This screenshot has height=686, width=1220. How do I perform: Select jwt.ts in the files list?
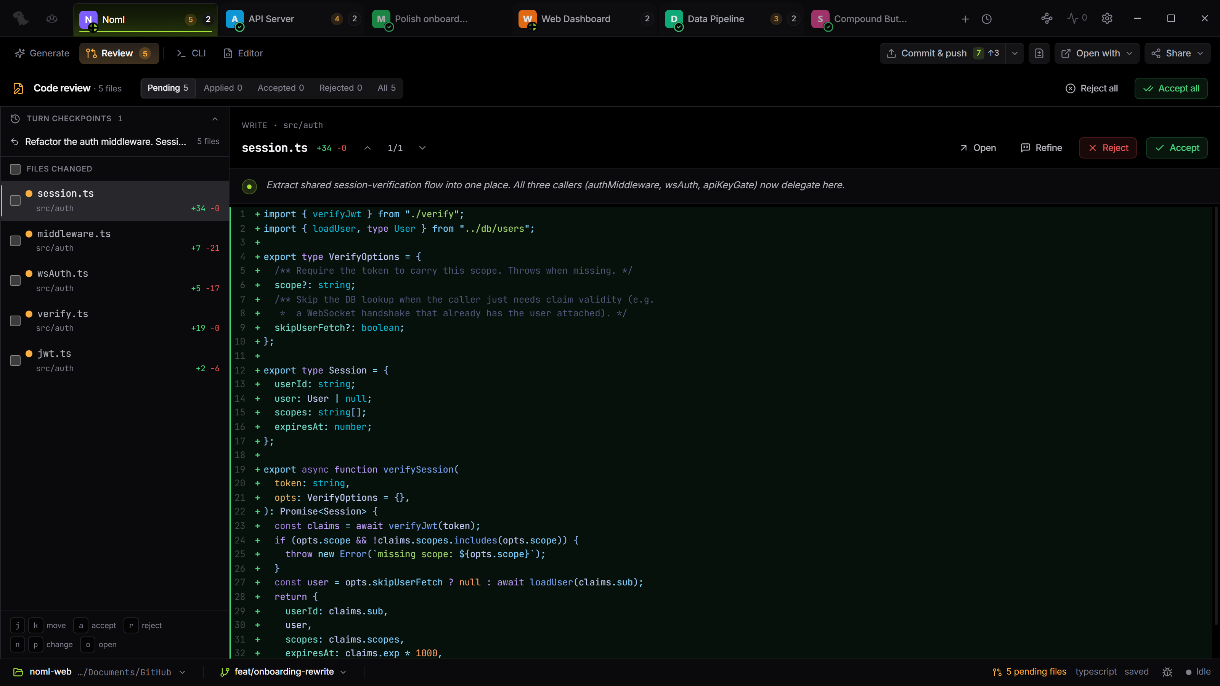pyautogui.click(x=115, y=361)
